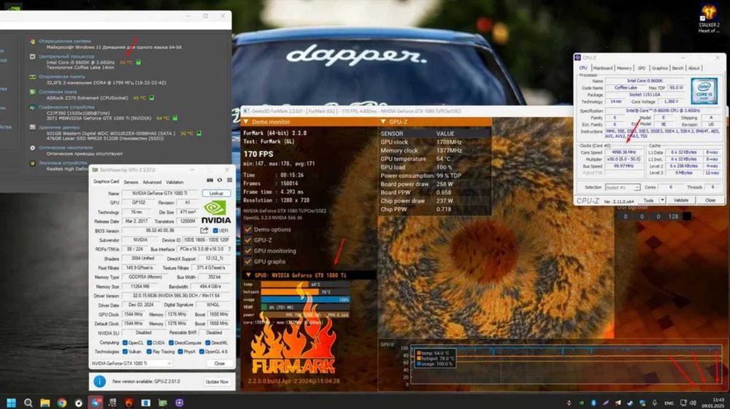Image resolution: width=730 pixels, height=409 pixels.
Task: Click the ENG language indicator
Action: click(x=669, y=403)
